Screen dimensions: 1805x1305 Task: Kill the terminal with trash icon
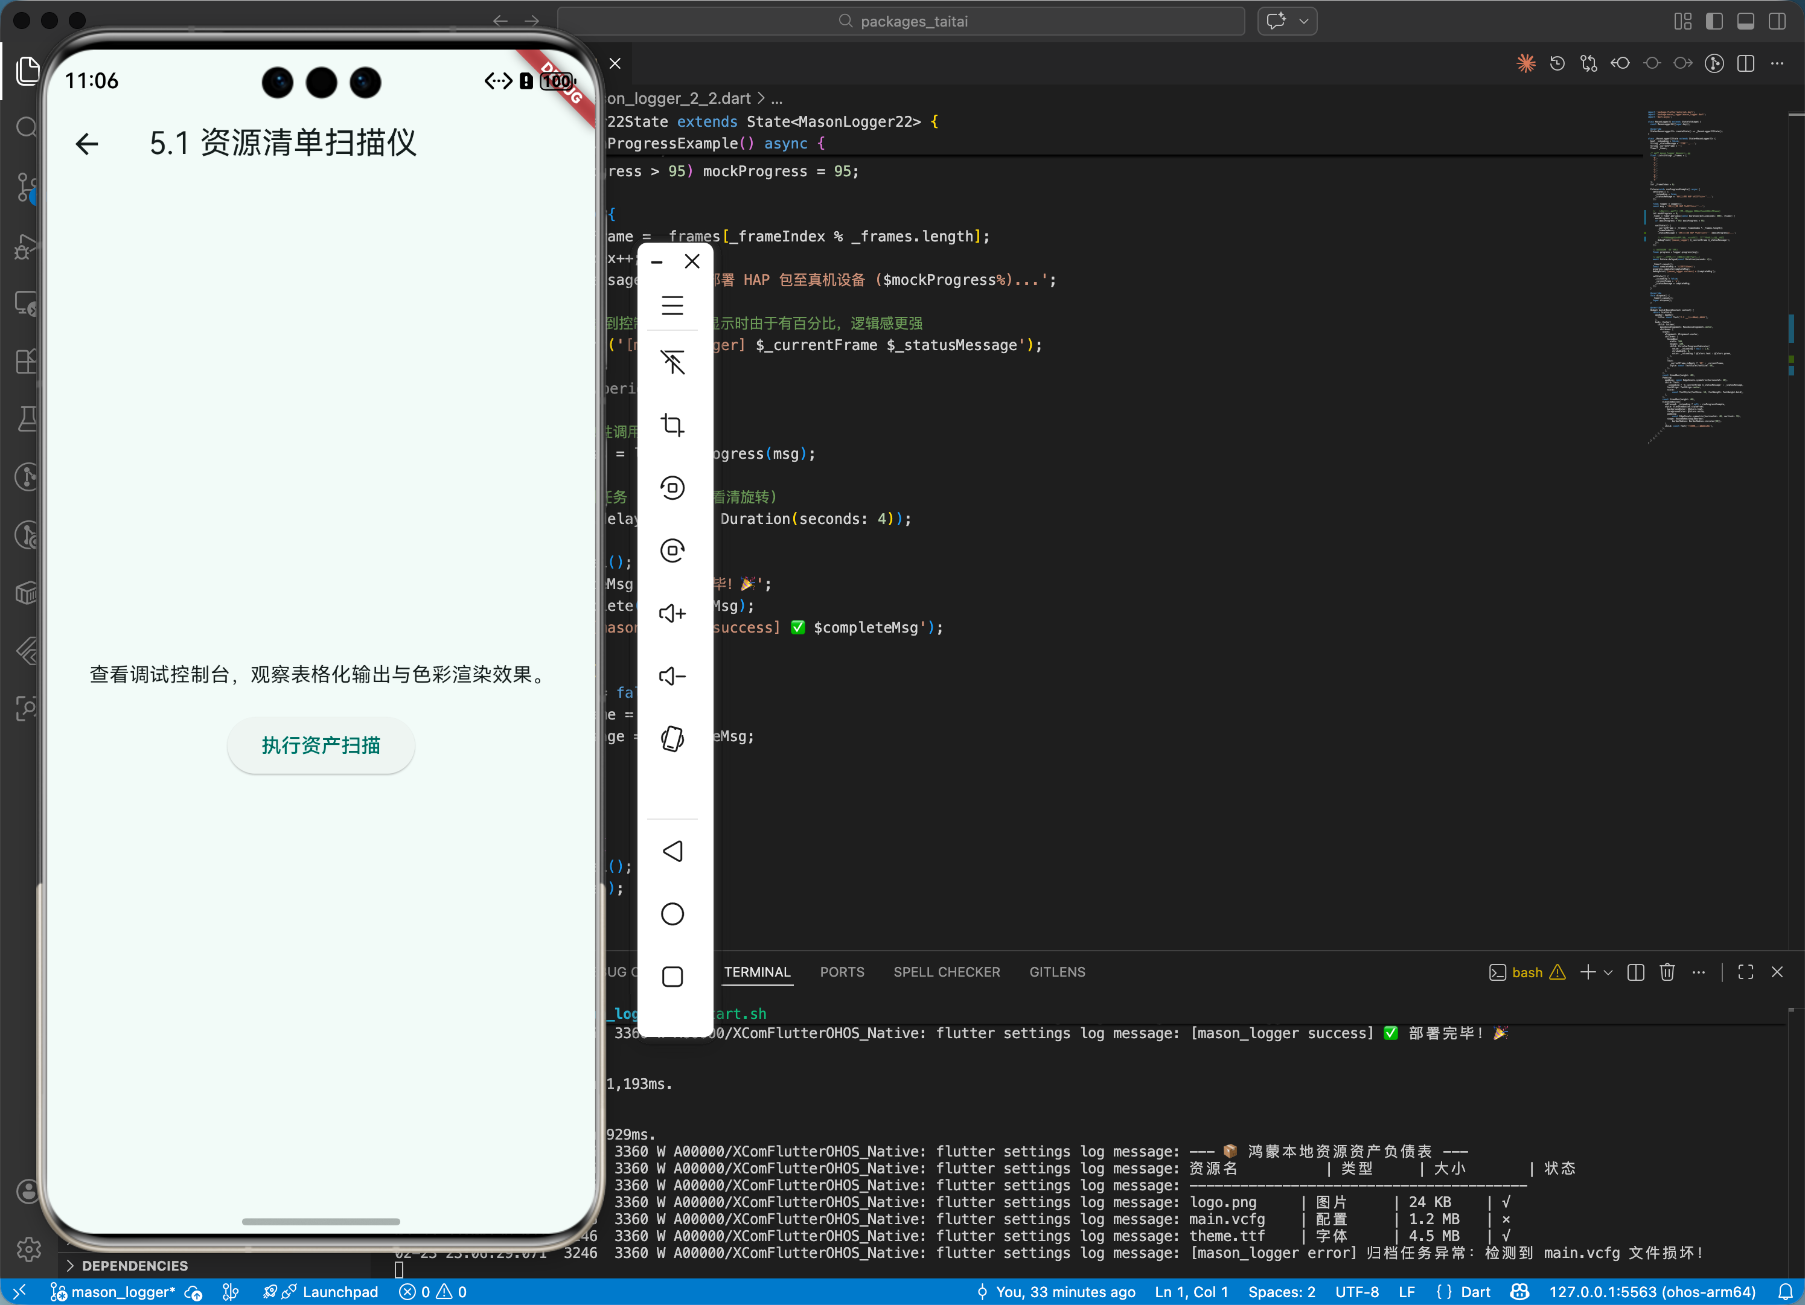point(1667,972)
